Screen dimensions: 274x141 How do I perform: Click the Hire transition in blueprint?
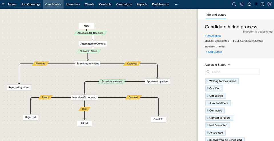coord(84,109)
